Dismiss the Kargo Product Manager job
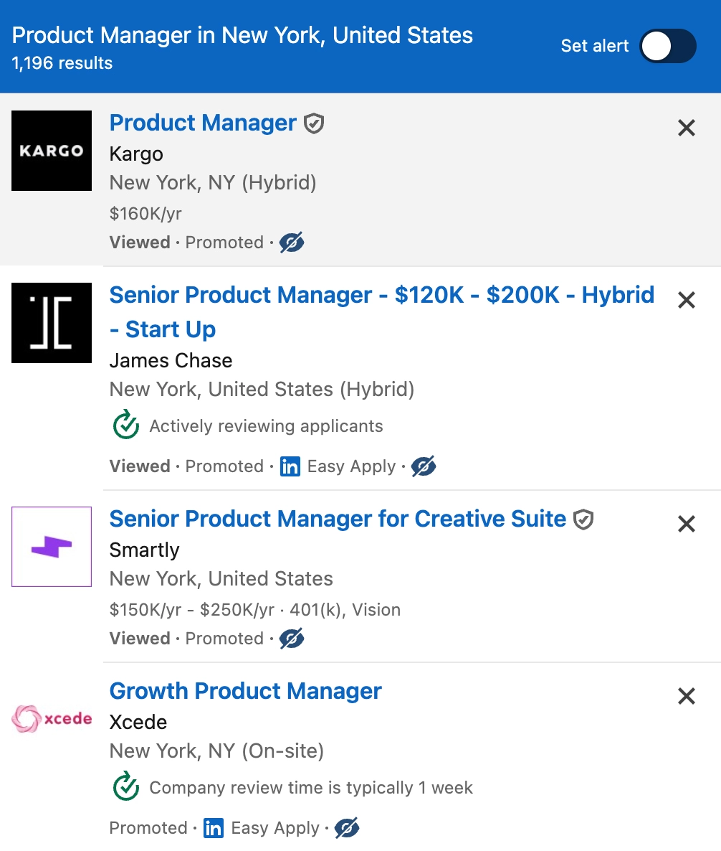The height and width of the screenshot is (851, 721). pyautogui.click(x=686, y=128)
